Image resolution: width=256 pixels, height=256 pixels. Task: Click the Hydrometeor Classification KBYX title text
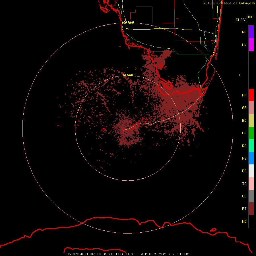click(128, 254)
